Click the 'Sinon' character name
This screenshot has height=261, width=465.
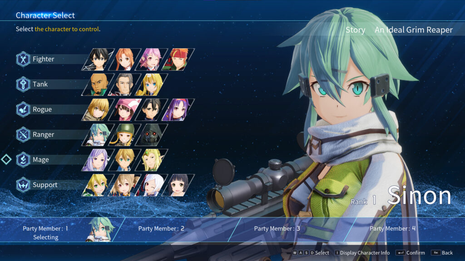pos(419,195)
